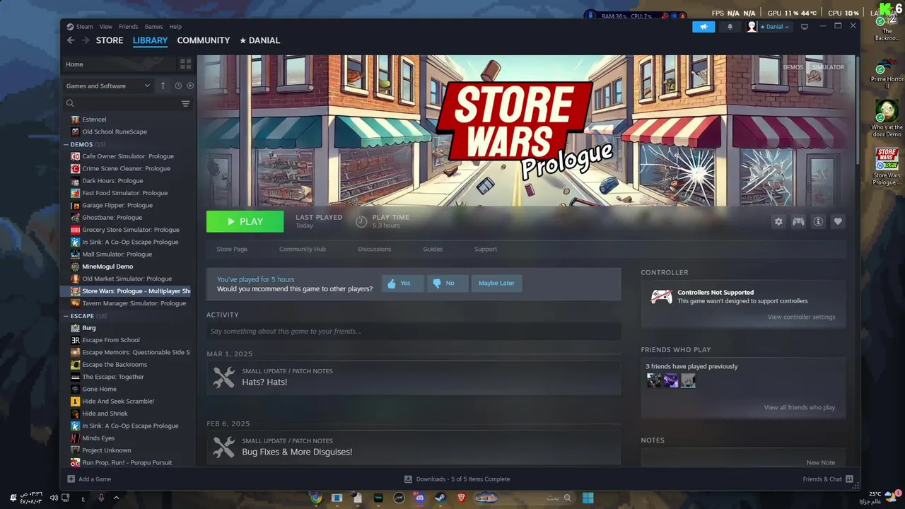Switch to the STORE tab
Screen dimensions: 905x509
coord(110,40)
